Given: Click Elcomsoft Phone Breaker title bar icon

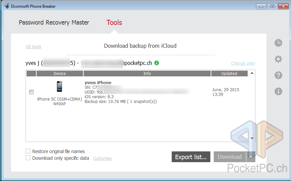Looking at the screenshot, I should pyautogui.click(x=7, y=6).
